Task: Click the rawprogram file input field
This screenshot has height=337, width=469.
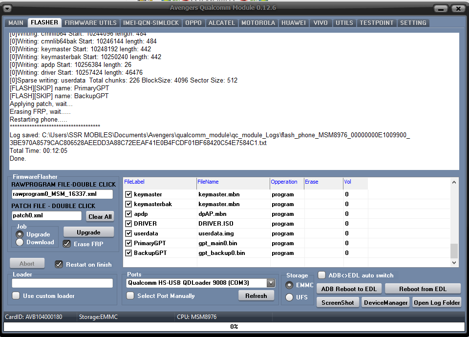Action: [x=62, y=194]
